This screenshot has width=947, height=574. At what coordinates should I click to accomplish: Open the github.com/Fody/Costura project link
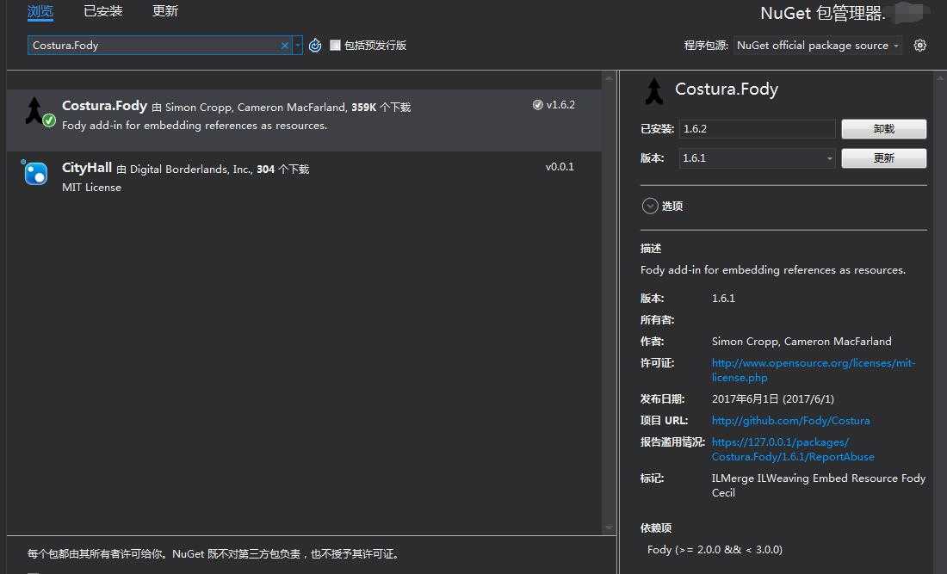[x=790, y=421]
